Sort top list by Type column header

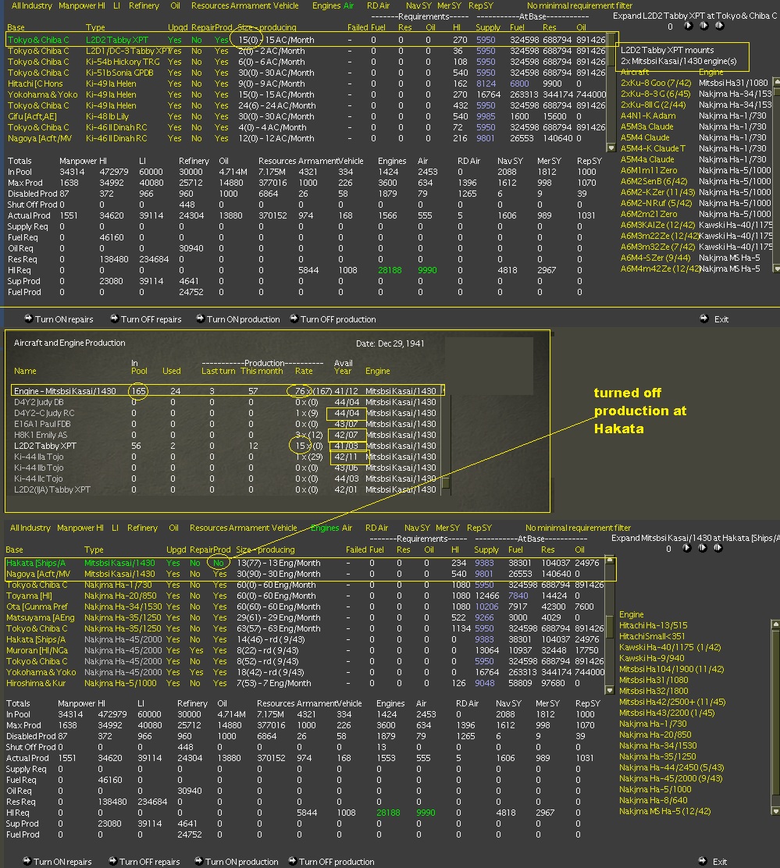[95, 27]
